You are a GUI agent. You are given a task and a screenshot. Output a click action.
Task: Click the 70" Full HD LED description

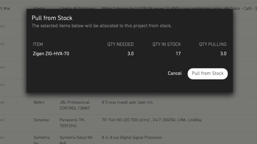tap(152, 120)
